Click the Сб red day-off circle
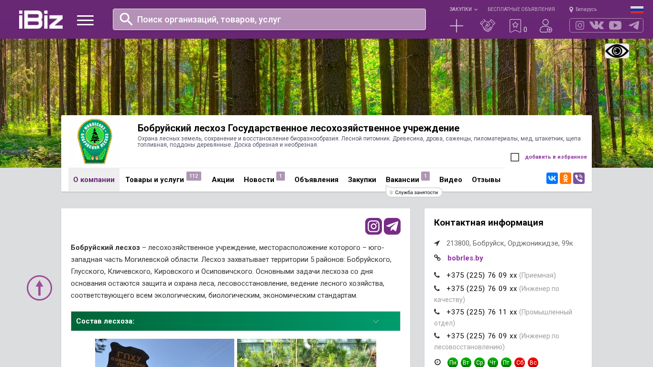 point(520,363)
